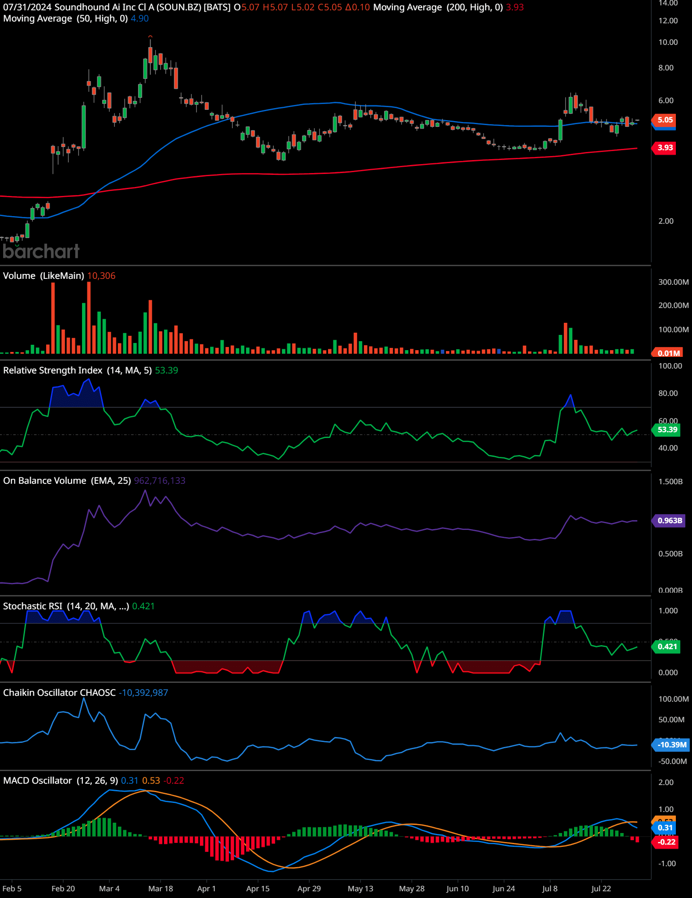692x898 pixels.
Task: Click the Apr 1 date label
Action: [207, 889]
